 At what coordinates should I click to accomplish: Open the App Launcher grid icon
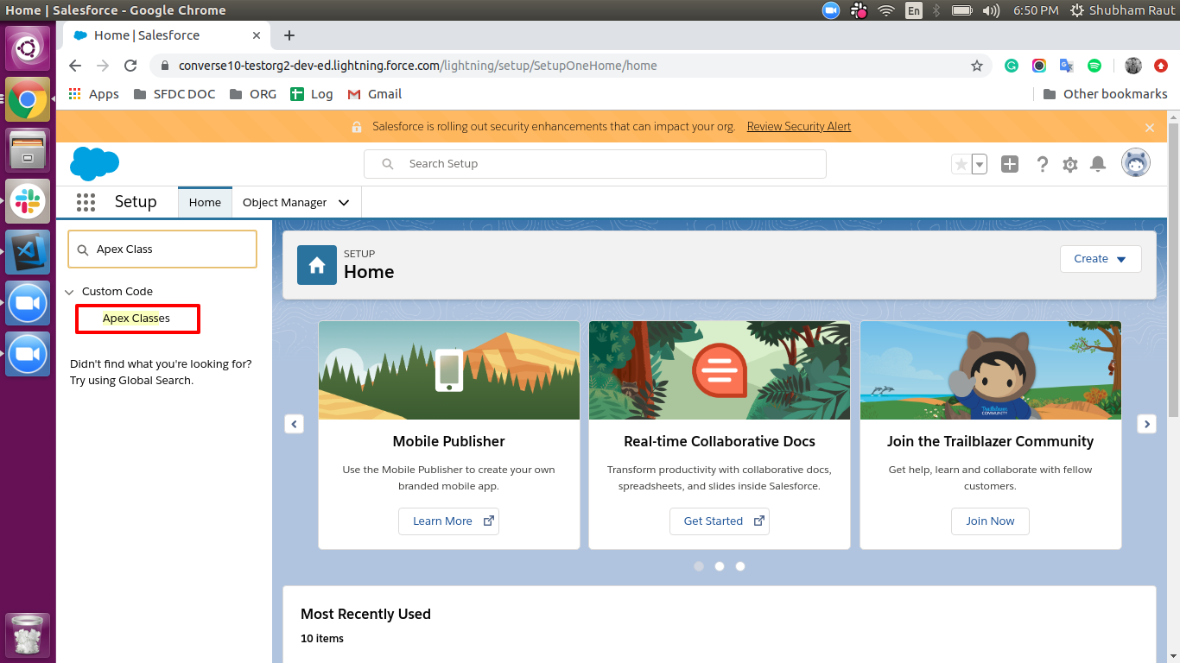pos(86,202)
